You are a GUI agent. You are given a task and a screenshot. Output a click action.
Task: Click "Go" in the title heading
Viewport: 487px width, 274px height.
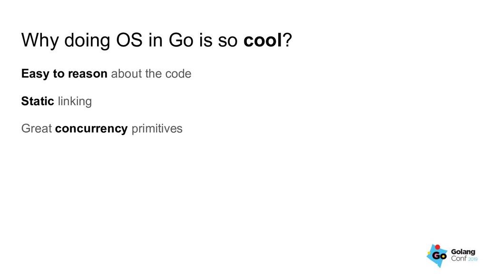click(x=181, y=40)
